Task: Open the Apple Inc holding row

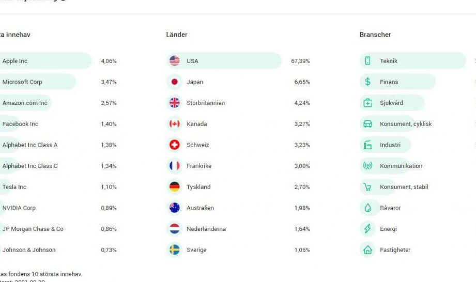Action: [58, 60]
